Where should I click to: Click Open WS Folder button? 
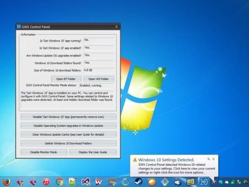click(99, 79)
